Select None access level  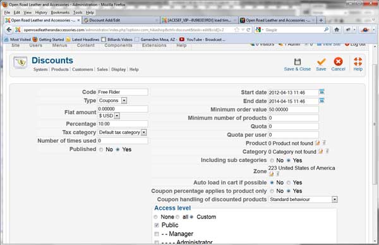click(x=155, y=217)
